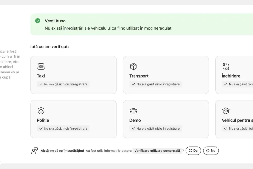Image resolution: width=253 pixels, height=169 pixels.
Task: Click the Transport box icon
Action: [x=133, y=67]
